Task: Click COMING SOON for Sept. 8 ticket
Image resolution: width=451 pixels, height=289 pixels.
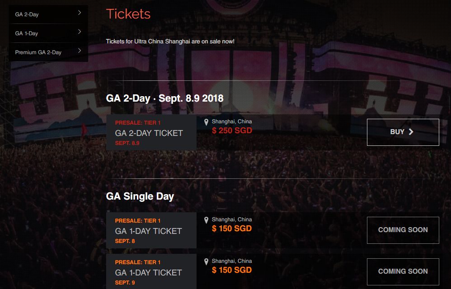Action: (x=403, y=230)
